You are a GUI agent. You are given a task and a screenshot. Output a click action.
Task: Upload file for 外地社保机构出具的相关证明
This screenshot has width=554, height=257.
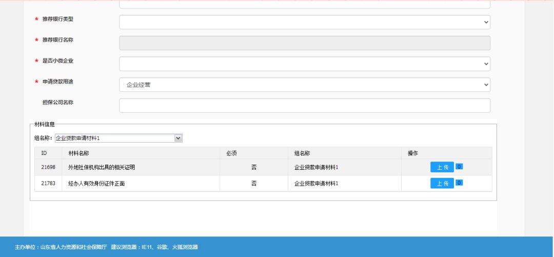pyautogui.click(x=442, y=167)
